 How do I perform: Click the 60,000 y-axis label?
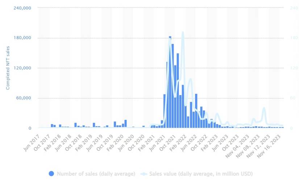(24, 98)
